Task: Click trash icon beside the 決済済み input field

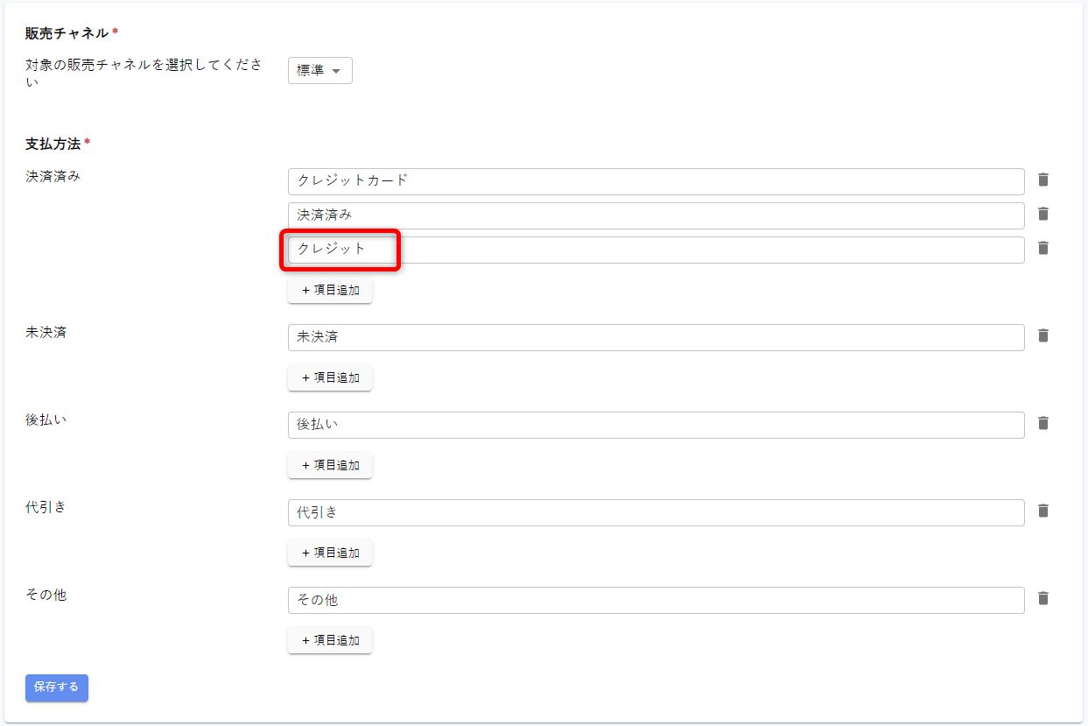Action: 1042,214
